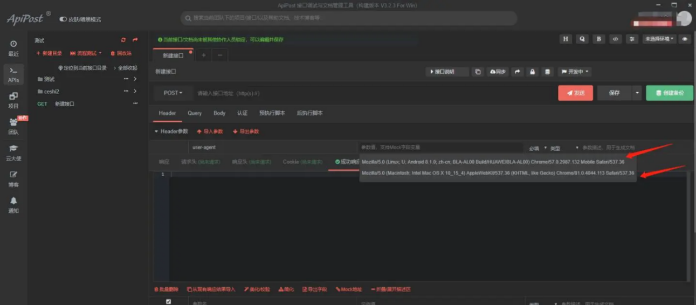Switch to the 认证 auth tab

pos(242,113)
